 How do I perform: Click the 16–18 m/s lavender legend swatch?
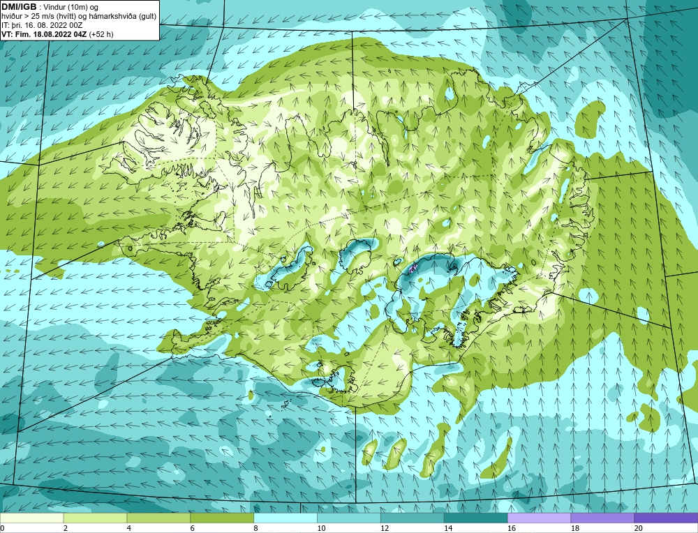(539, 518)
